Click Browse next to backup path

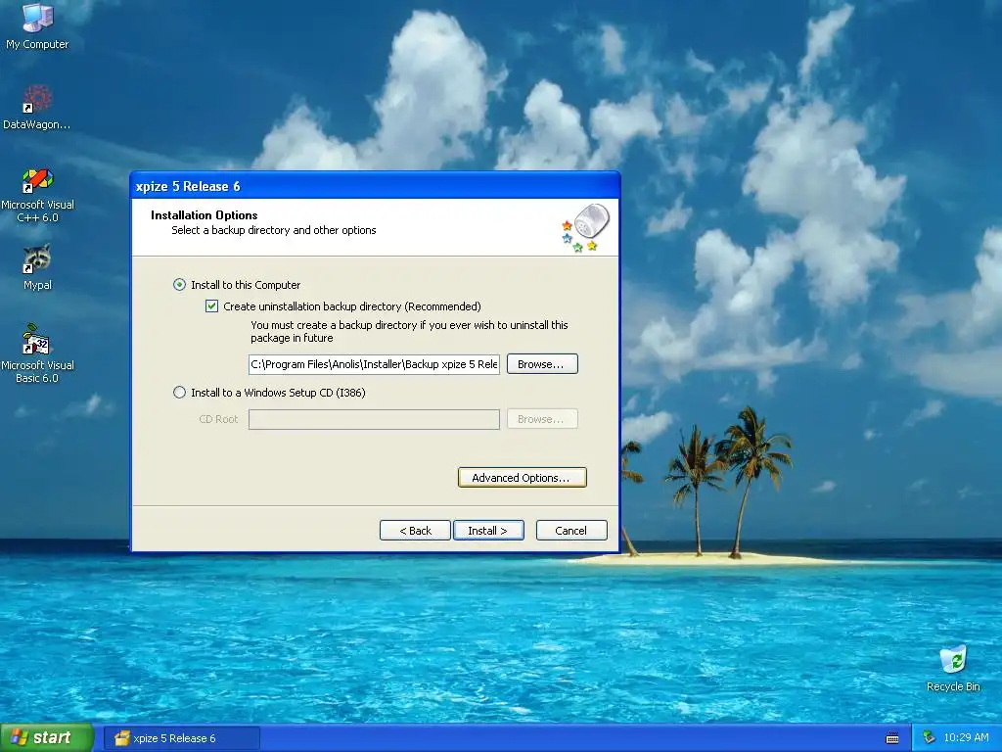point(542,364)
